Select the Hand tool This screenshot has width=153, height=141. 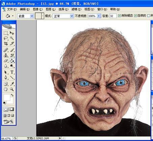click(6, 89)
